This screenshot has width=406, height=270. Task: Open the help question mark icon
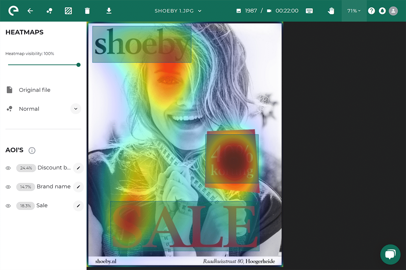click(x=371, y=11)
